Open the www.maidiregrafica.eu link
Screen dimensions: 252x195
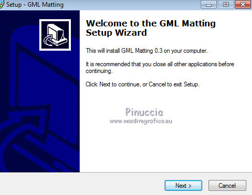[141, 121]
